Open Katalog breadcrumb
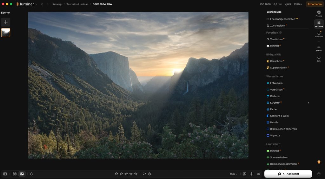The height and width of the screenshot is (179, 325). 57,4
